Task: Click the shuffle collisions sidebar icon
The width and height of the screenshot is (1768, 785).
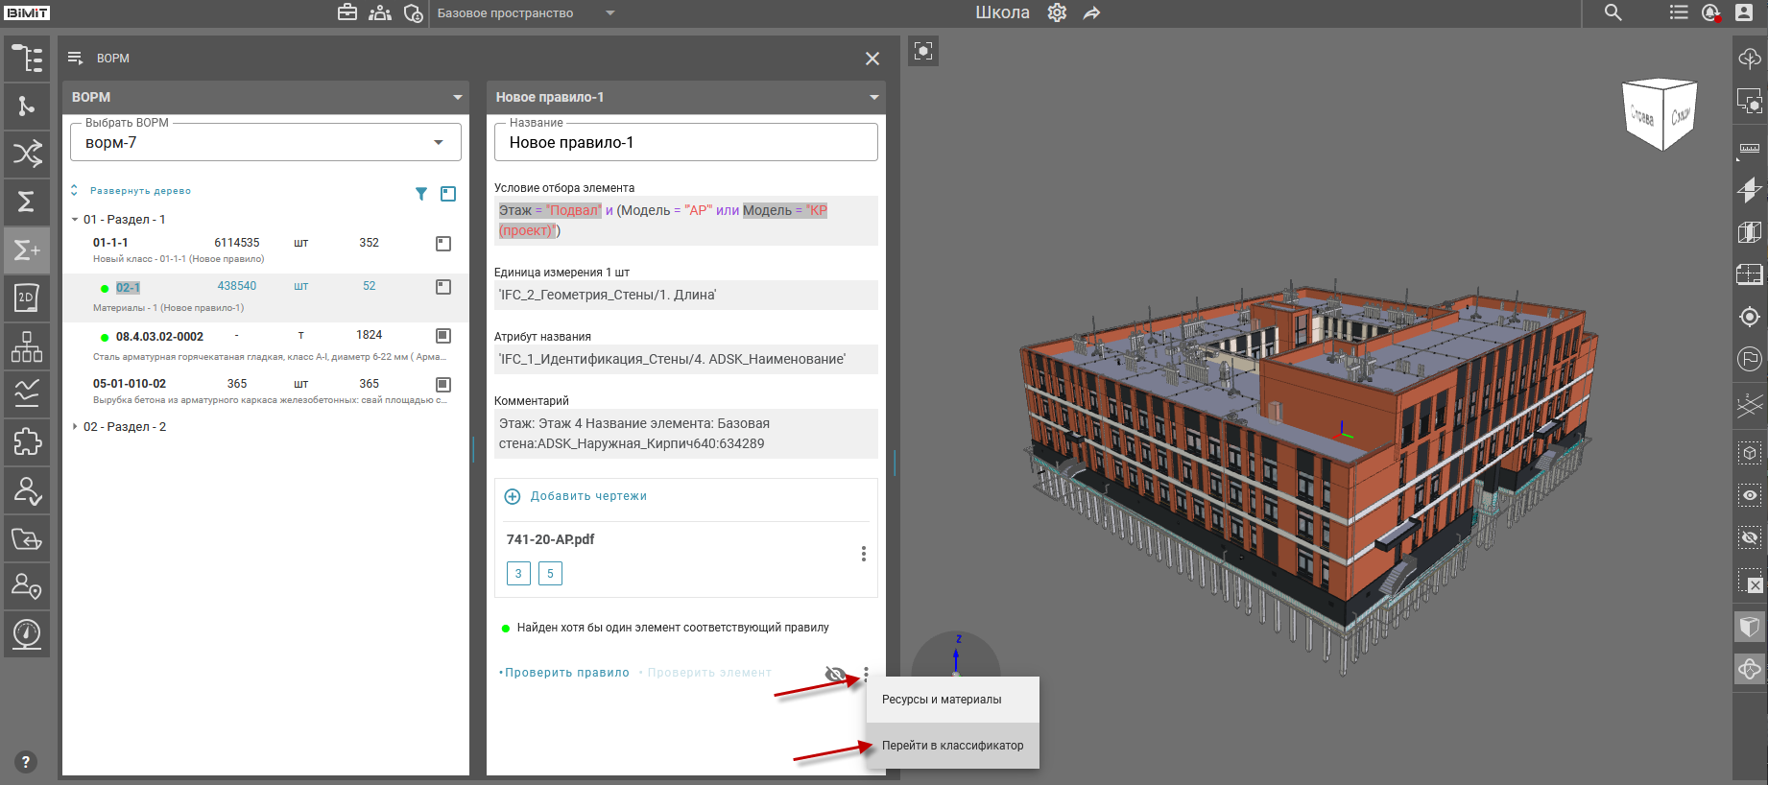Action: (x=27, y=154)
